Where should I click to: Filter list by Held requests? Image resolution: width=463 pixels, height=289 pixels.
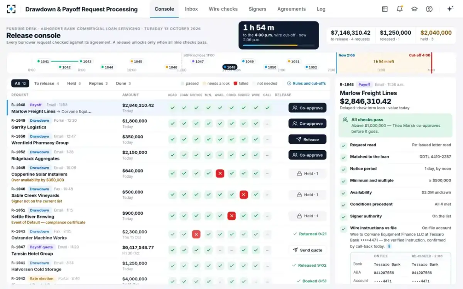coord(74,83)
